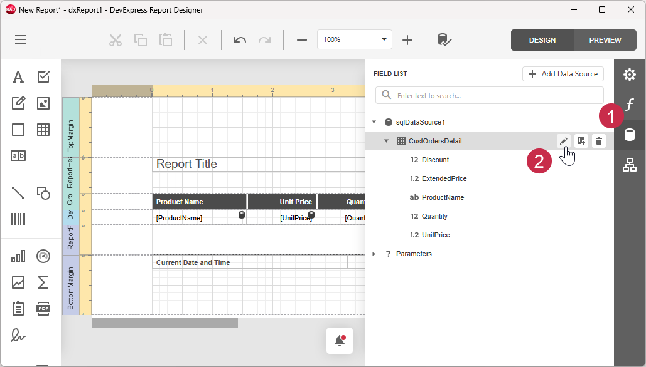Viewport: 646px width, 367px height.
Task: Click the Add Data Source button
Action: [x=563, y=73]
